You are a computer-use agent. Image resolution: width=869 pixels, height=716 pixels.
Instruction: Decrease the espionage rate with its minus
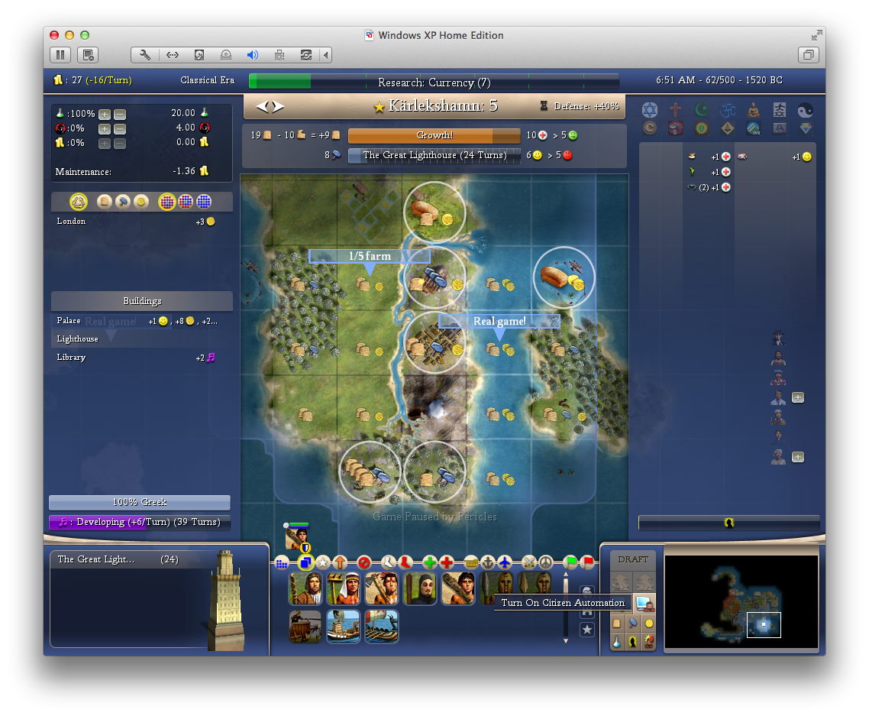click(x=120, y=128)
